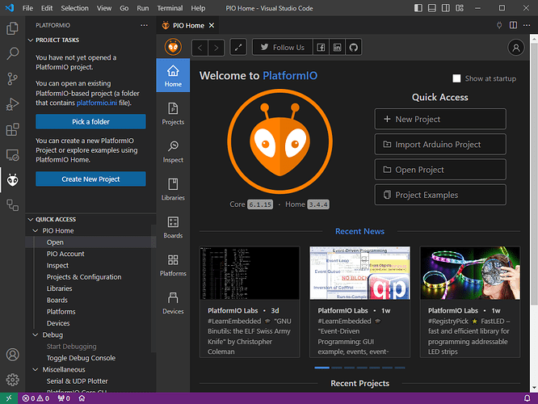Open Boards in PIO Home sidebar

coord(173,227)
